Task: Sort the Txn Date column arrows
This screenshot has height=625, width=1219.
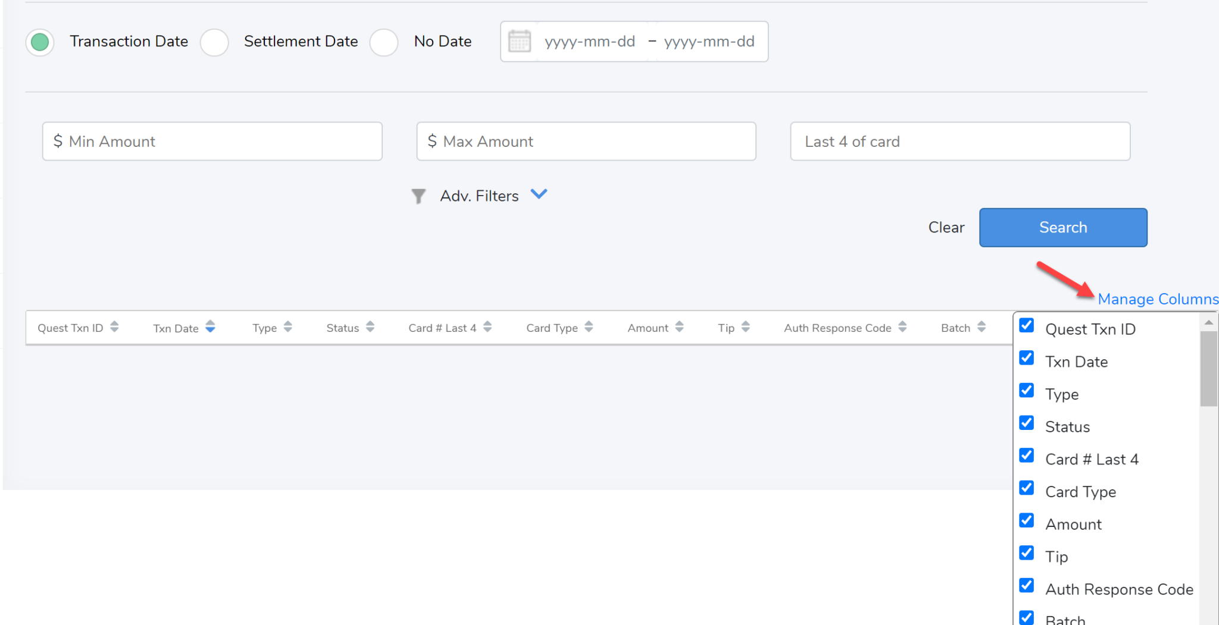Action: pos(210,326)
